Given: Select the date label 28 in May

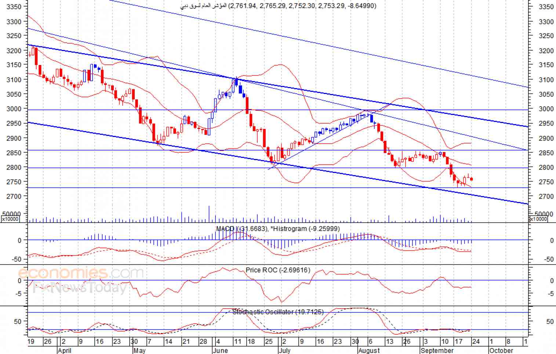Looking at the screenshot, I should [203, 342].
